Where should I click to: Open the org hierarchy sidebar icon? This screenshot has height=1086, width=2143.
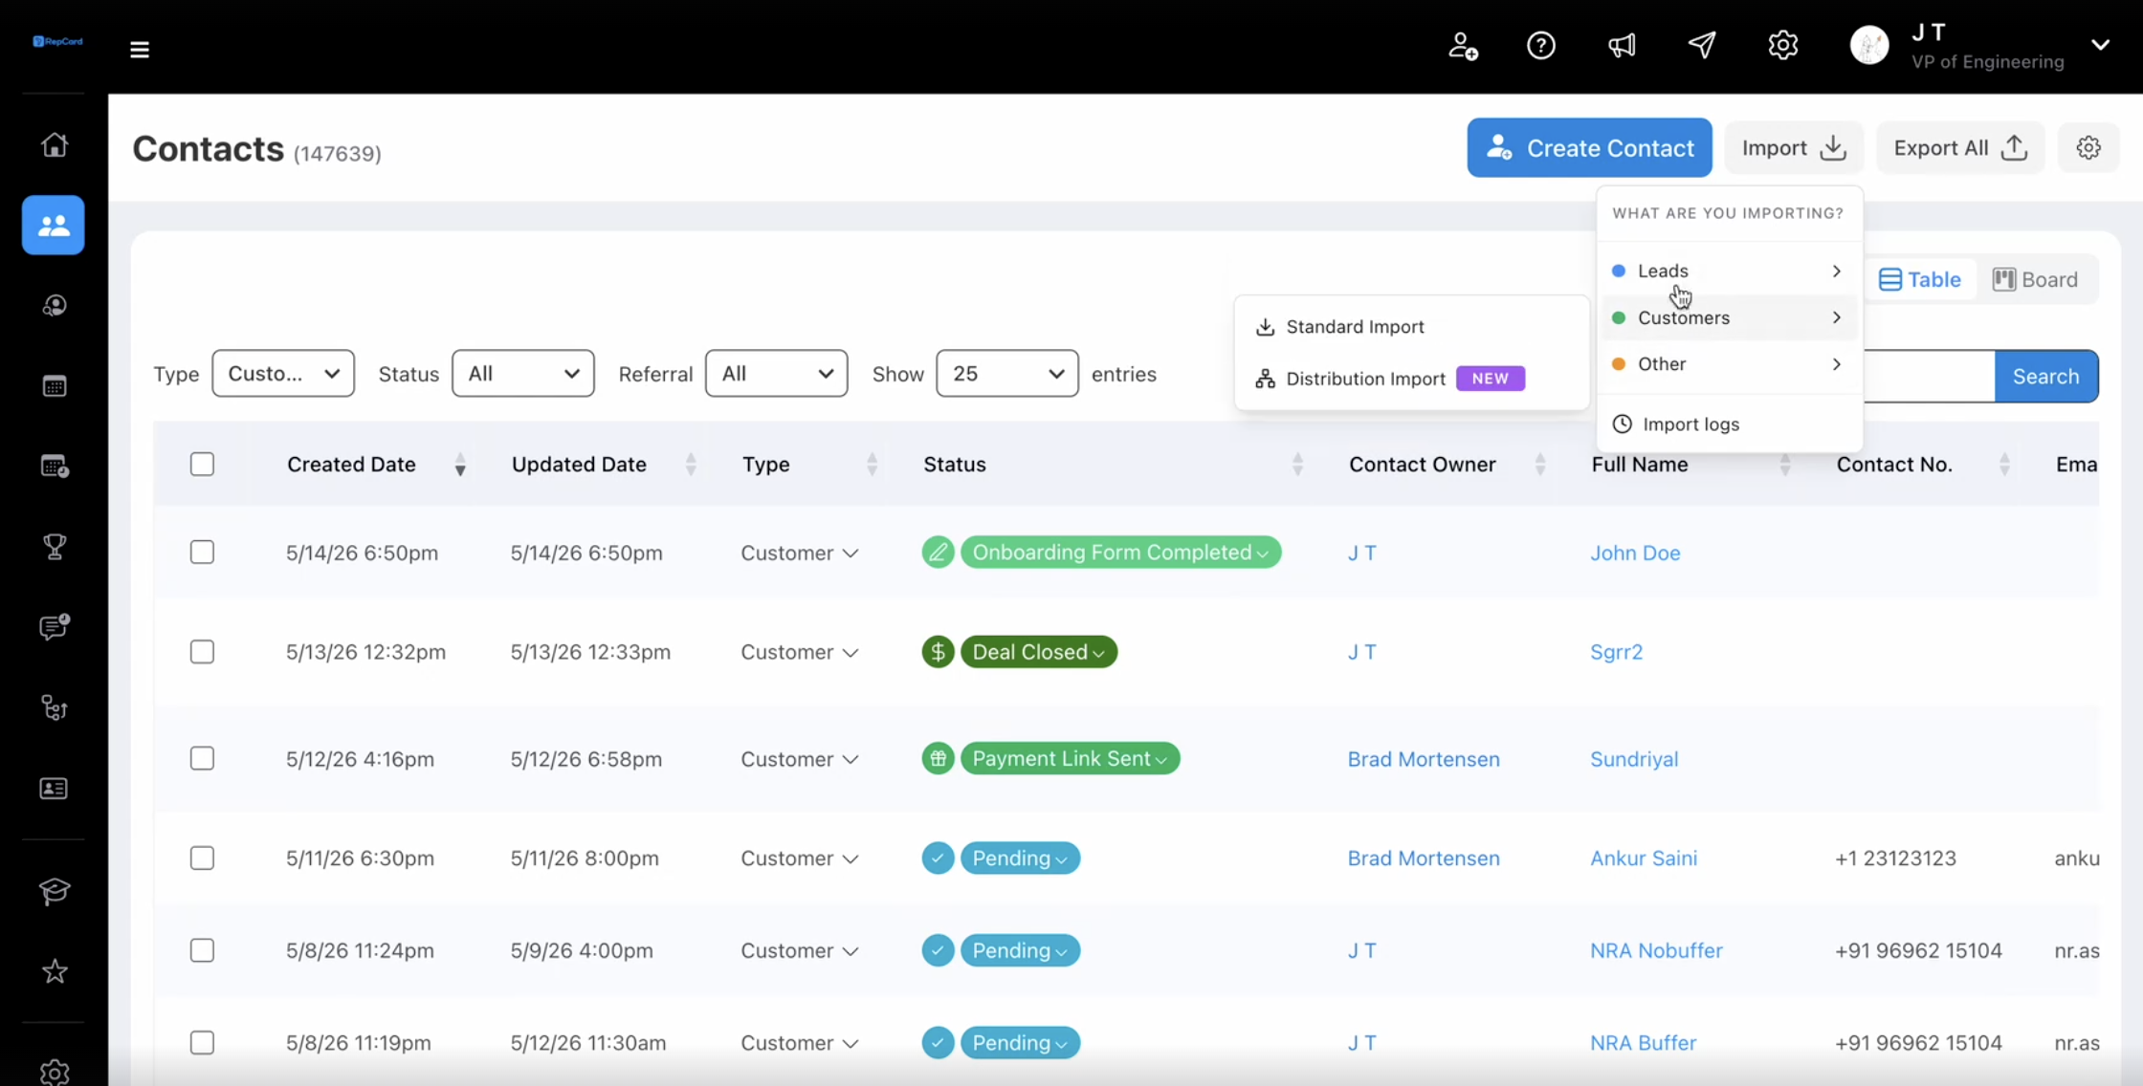pos(55,708)
